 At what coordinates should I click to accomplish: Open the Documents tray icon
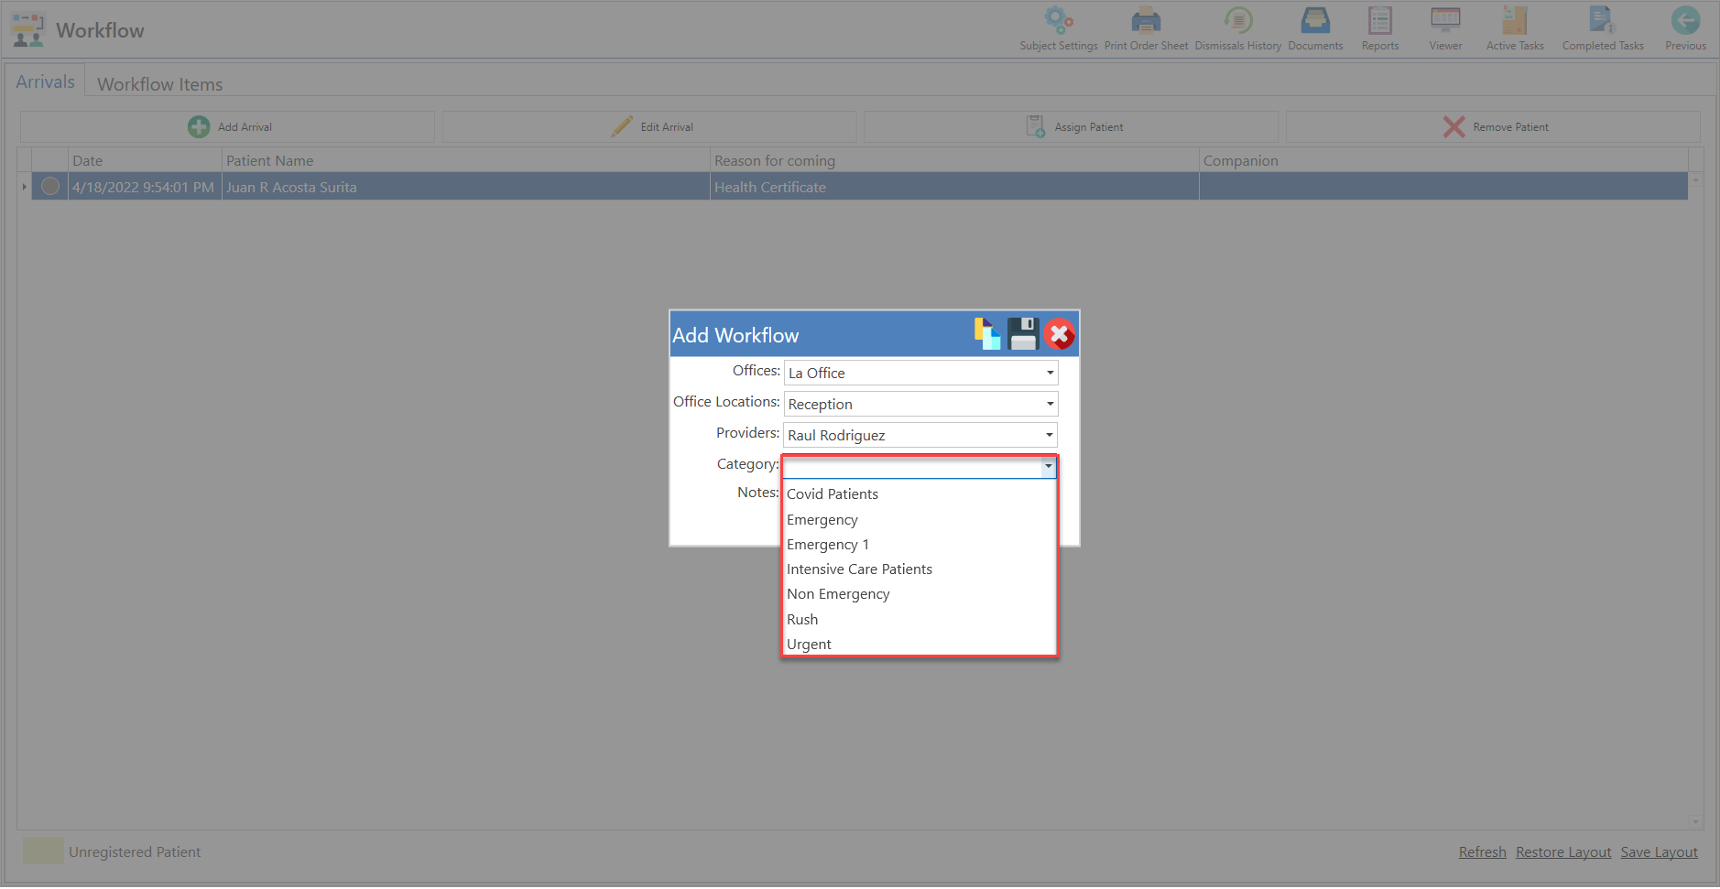coord(1315,20)
